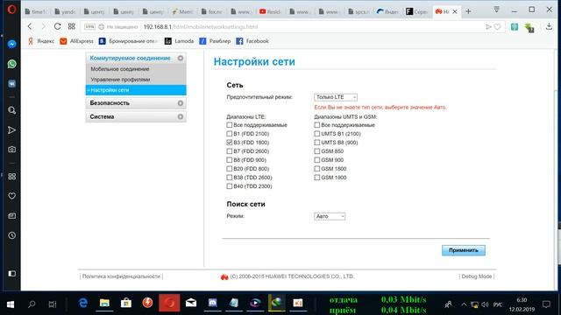Open 'Debug Mode' link
Viewport: 561px width, 315px height.
[x=477, y=276]
